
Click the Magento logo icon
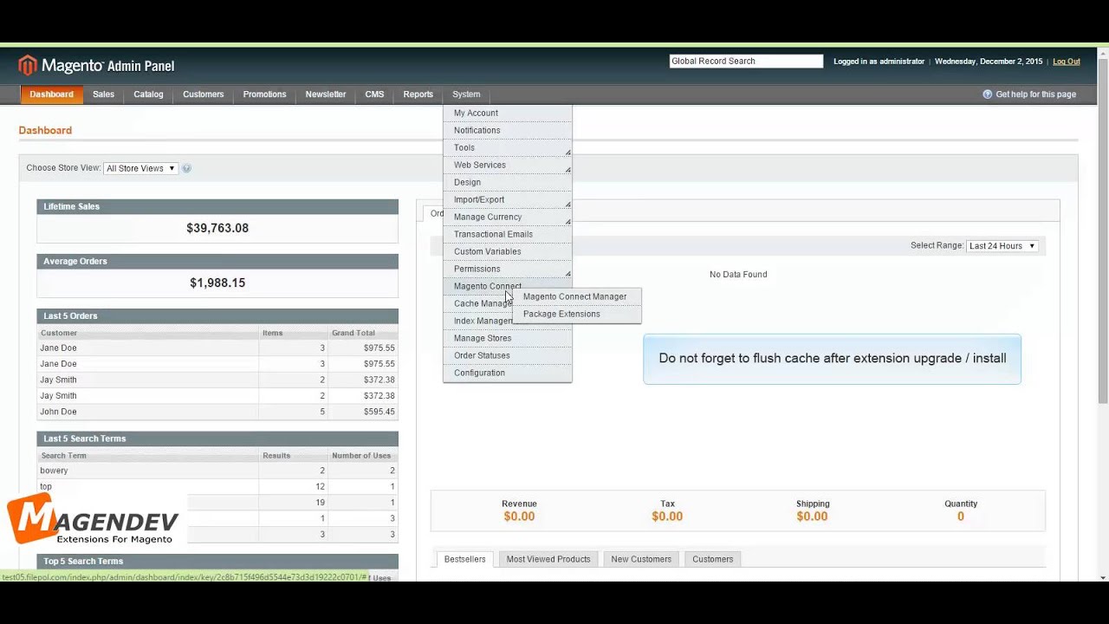tap(28, 65)
